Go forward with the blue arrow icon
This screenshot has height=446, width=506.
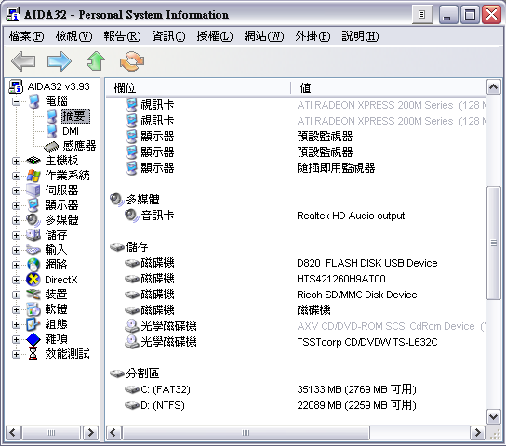tap(59, 61)
